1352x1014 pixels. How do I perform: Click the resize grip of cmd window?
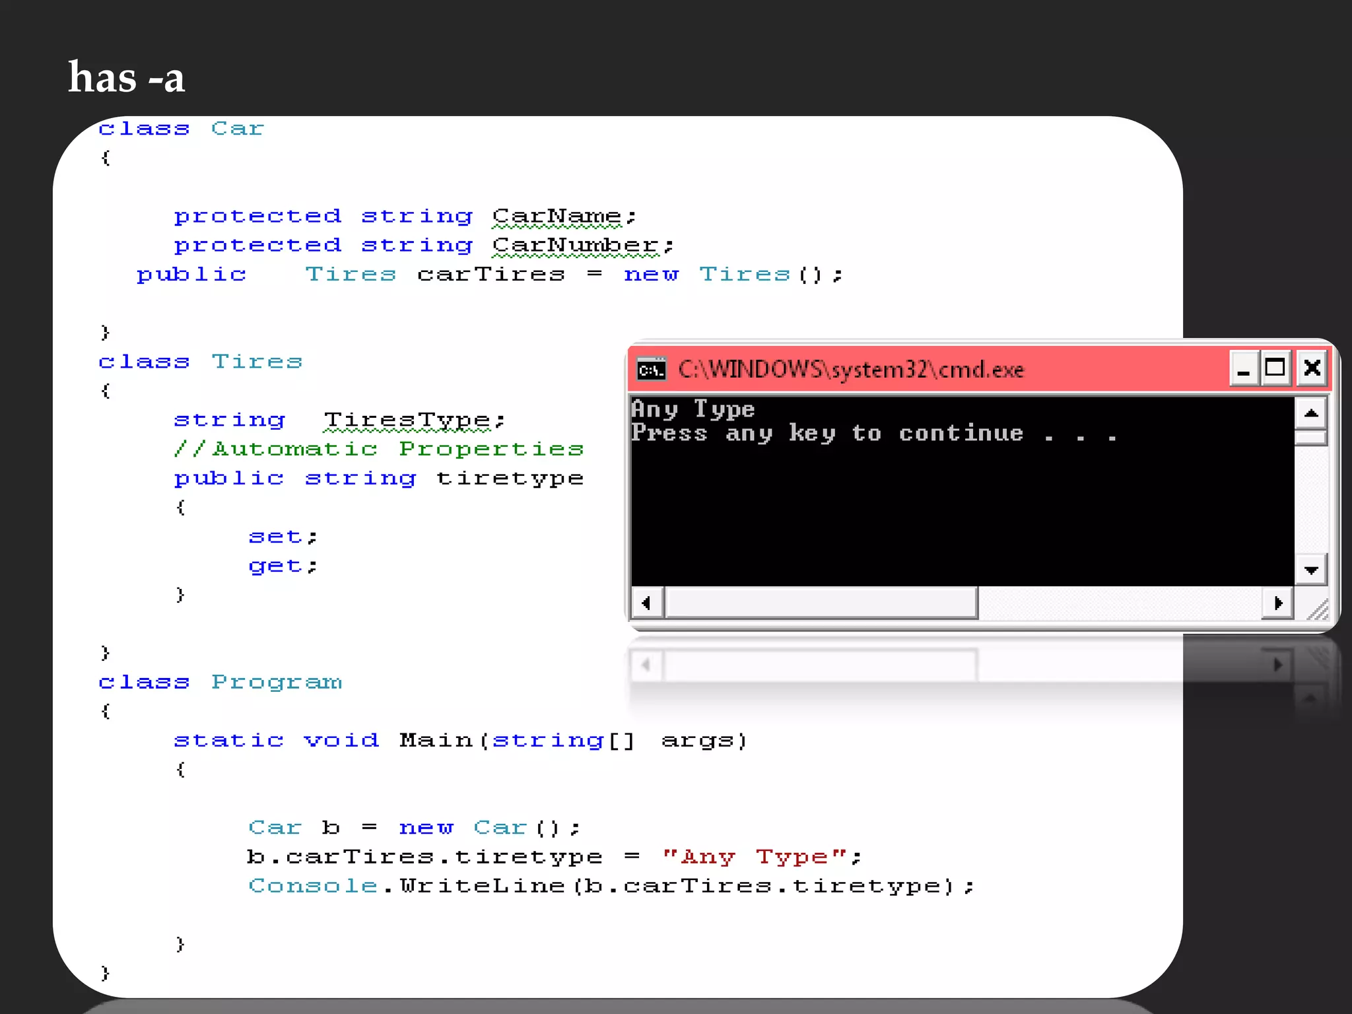coord(1318,611)
